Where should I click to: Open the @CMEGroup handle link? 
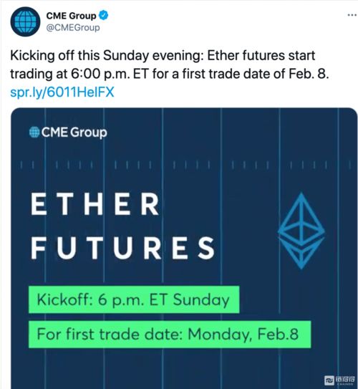73,27
